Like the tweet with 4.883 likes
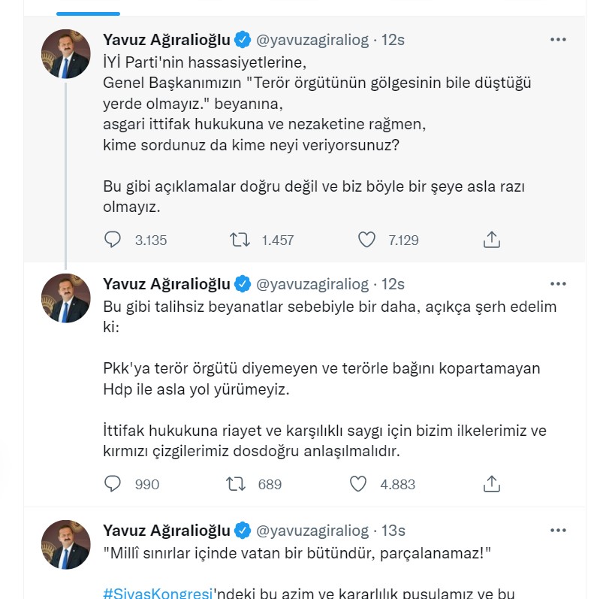 [359, 484]
